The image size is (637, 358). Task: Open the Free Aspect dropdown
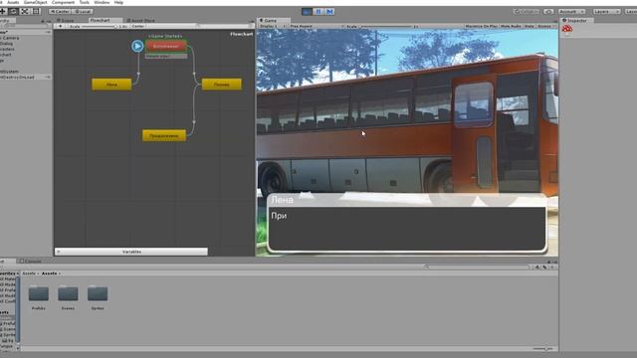[x=317, y=26]
